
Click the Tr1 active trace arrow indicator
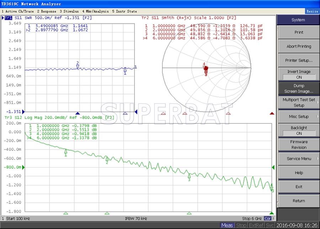click(x=3, y=18)
